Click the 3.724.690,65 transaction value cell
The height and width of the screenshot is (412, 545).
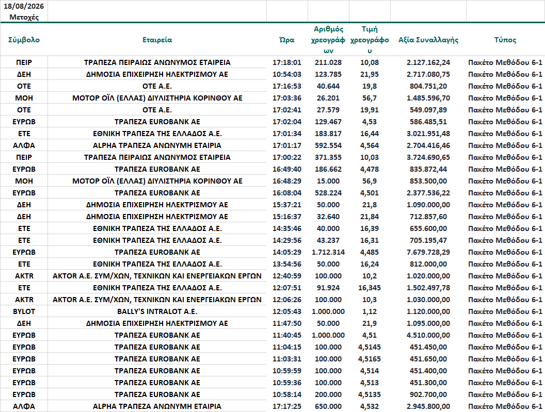pos(428,157)
